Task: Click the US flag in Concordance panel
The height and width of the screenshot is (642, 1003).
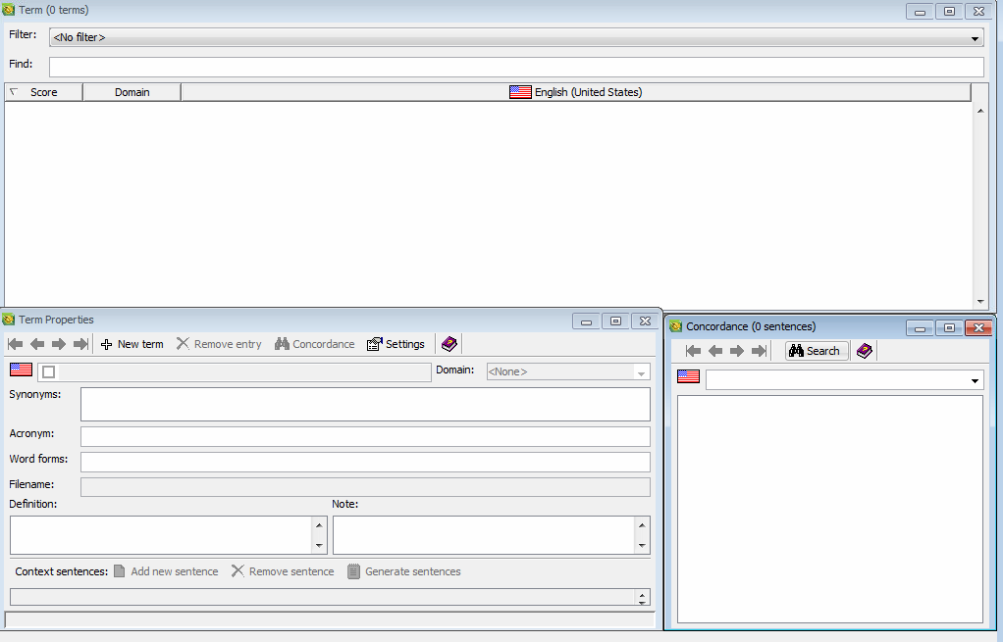Action: pyautogui.click(x=688, y=377)
